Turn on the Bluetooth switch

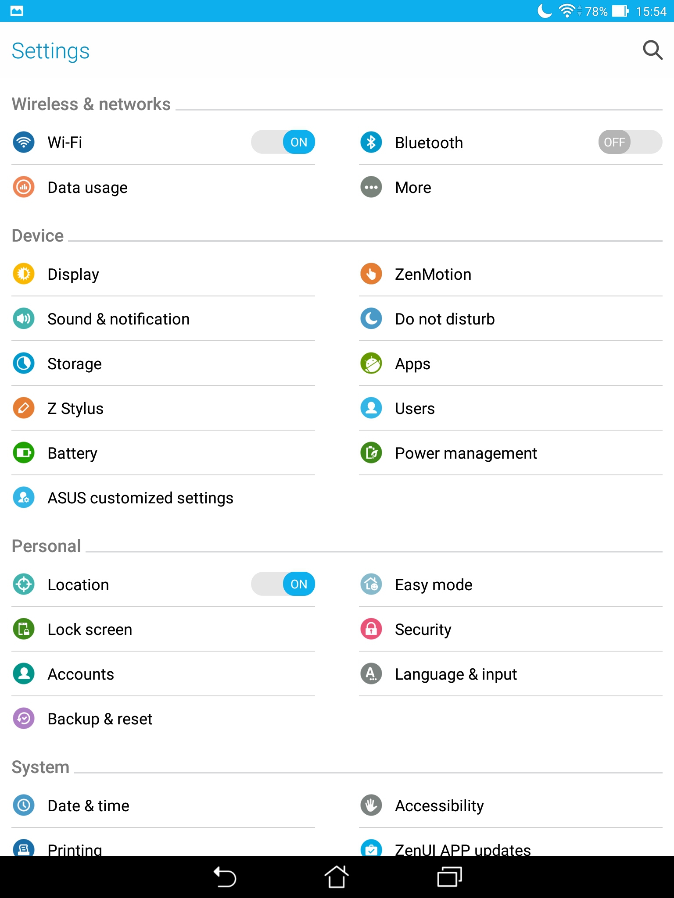coord(631,142)
